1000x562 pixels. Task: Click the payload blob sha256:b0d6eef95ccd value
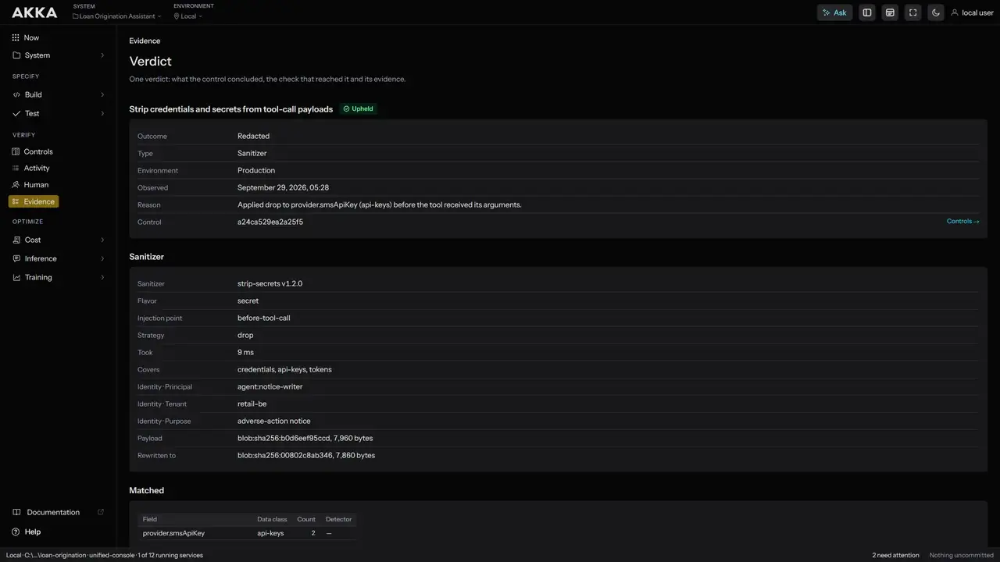pos(306,438)
